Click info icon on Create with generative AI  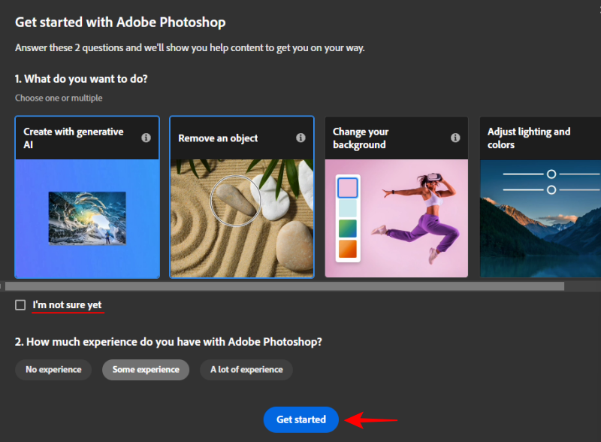point(146,138)
